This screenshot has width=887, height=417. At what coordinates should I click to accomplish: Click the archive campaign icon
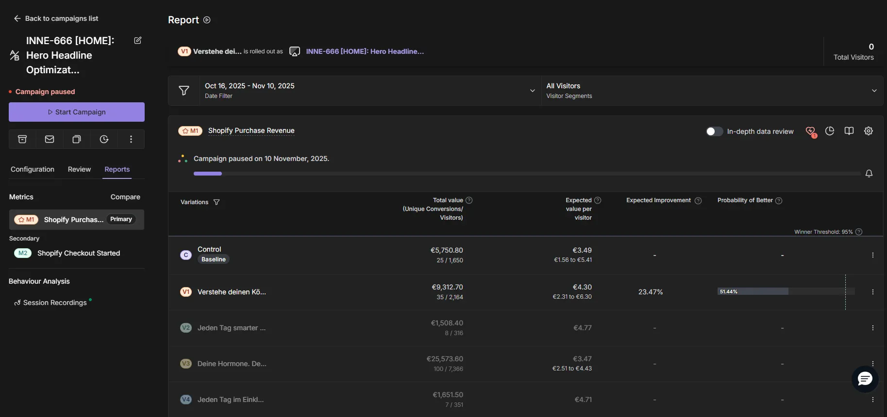click(x=22, y=139)
